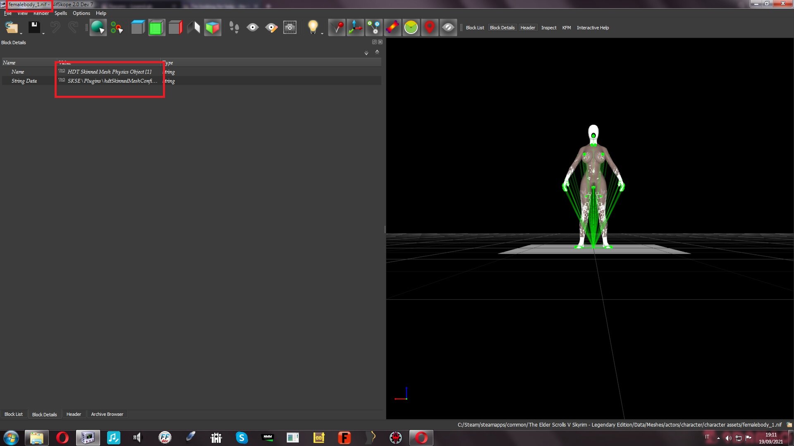This screenshot has width=794, height=446.
Task: Click the save view eye-pencil icon
Action: tap(271, 28)
